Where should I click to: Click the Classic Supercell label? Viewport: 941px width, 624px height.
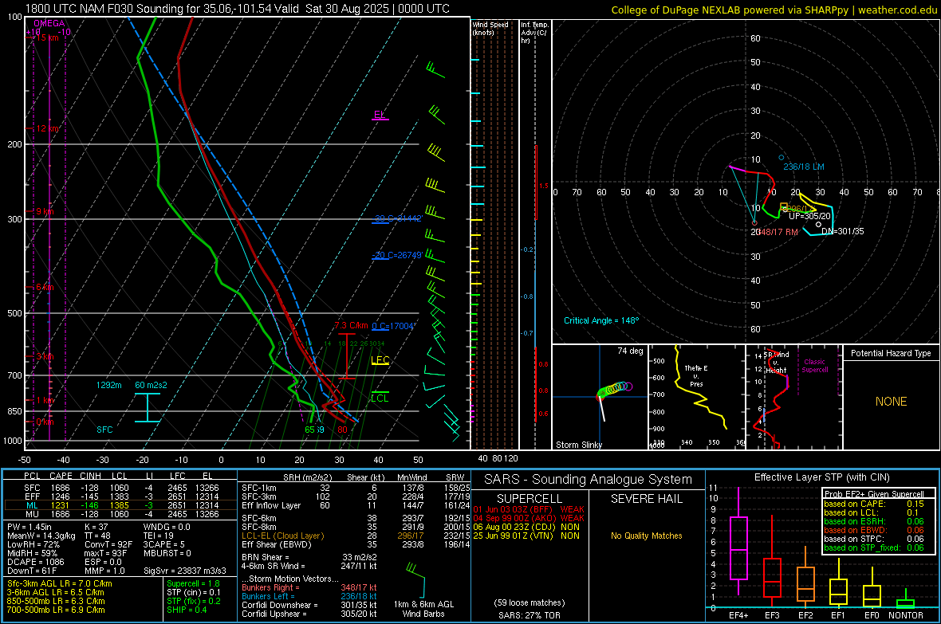coord(815,366)
